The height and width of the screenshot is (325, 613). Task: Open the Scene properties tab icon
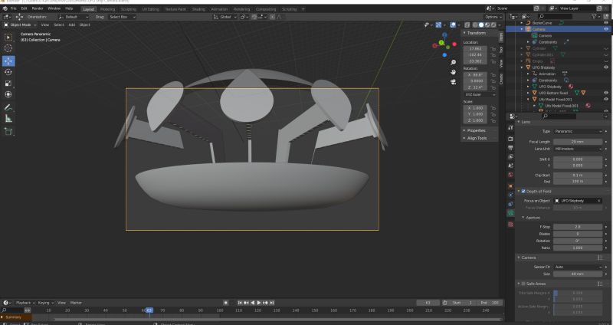pyautogui.click(x=510, y=166)
